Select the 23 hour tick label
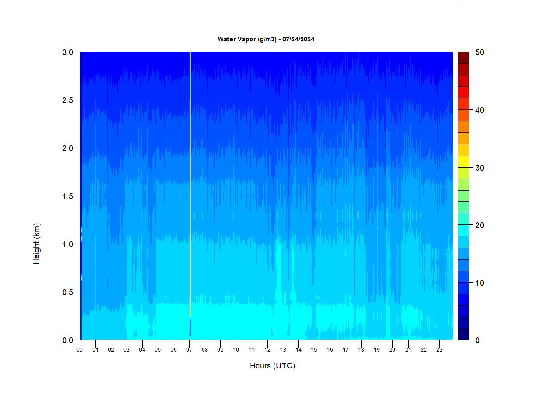Screen dimensions: 533x400 point(439,350)
